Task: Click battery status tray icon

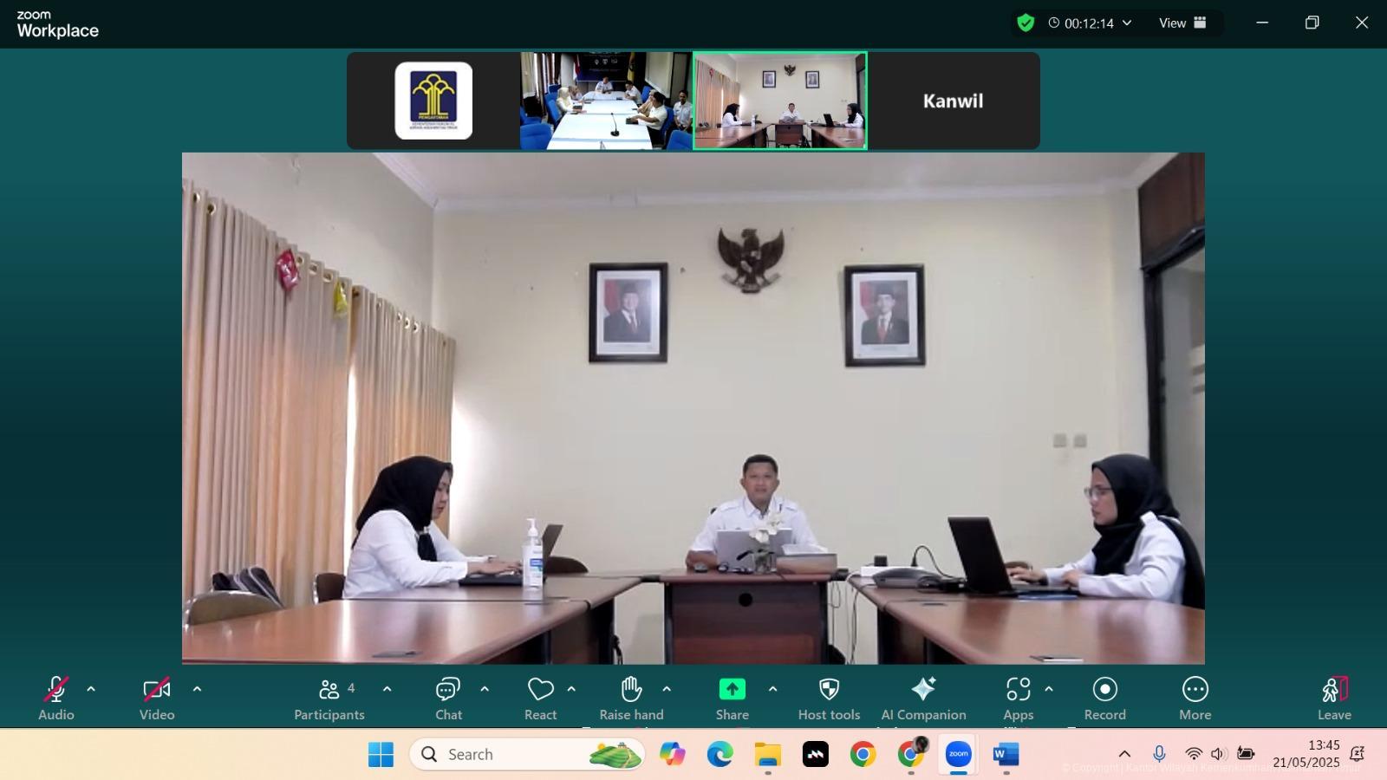Action: [x=1246, y=754]
